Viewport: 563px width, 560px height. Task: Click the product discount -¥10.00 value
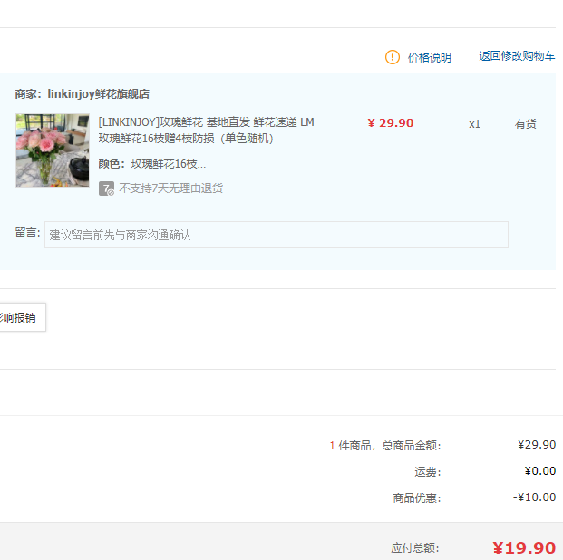click(x=534, y=497)
